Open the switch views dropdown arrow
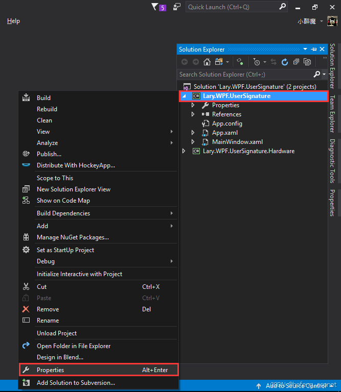Screen dimensions: 341x392 pos(228,62)
